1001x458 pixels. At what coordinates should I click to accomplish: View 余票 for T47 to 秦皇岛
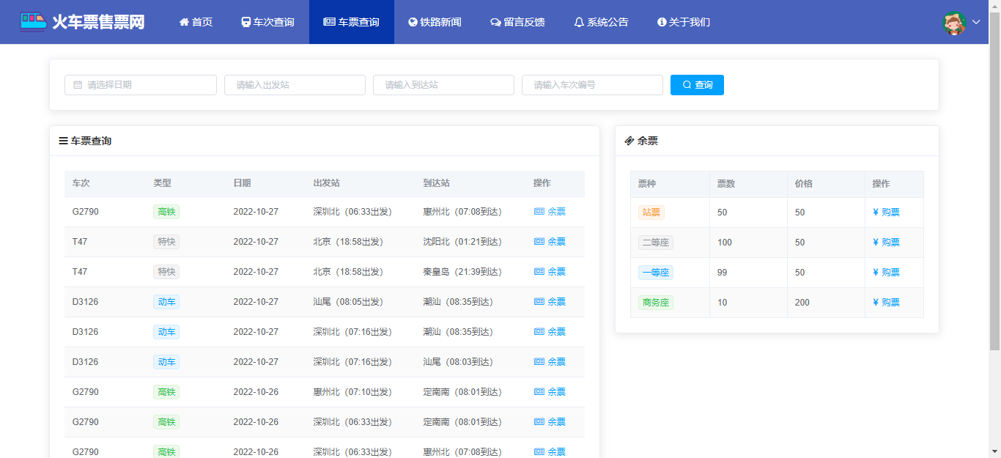[x=550, y=272]
